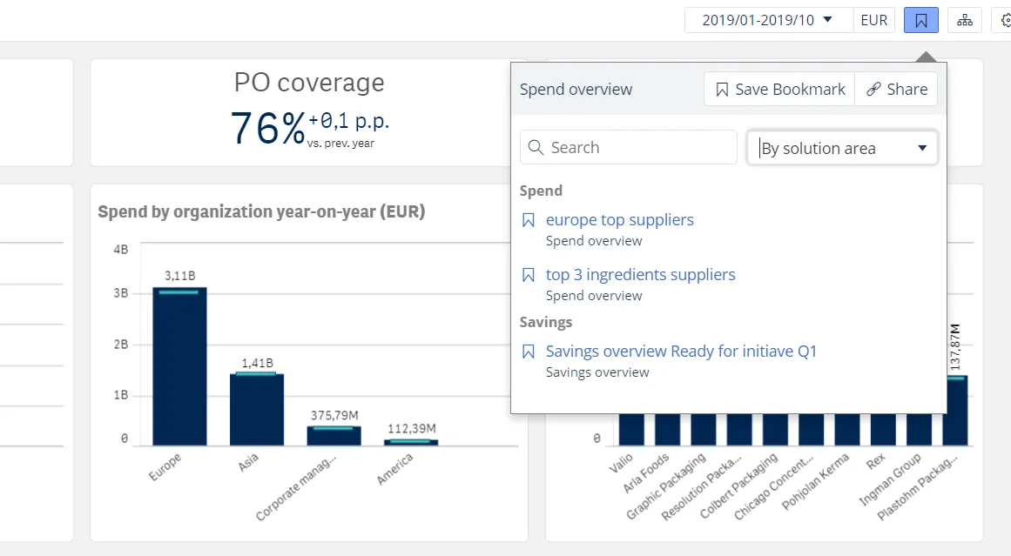Close the bookmarks panel via toolbar bookmark icon
Viewport: 1011px width, 556px height.
point(920,20)
